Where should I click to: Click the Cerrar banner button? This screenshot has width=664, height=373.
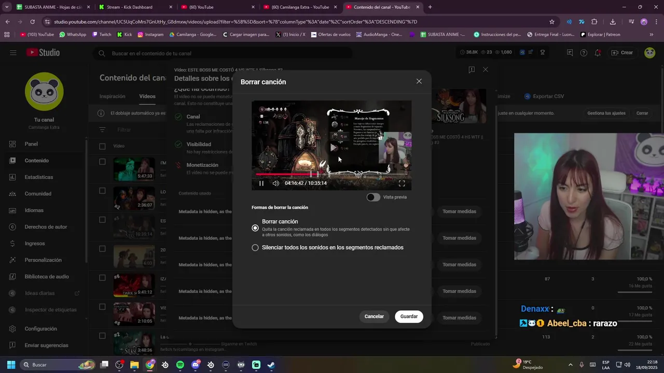642,113
